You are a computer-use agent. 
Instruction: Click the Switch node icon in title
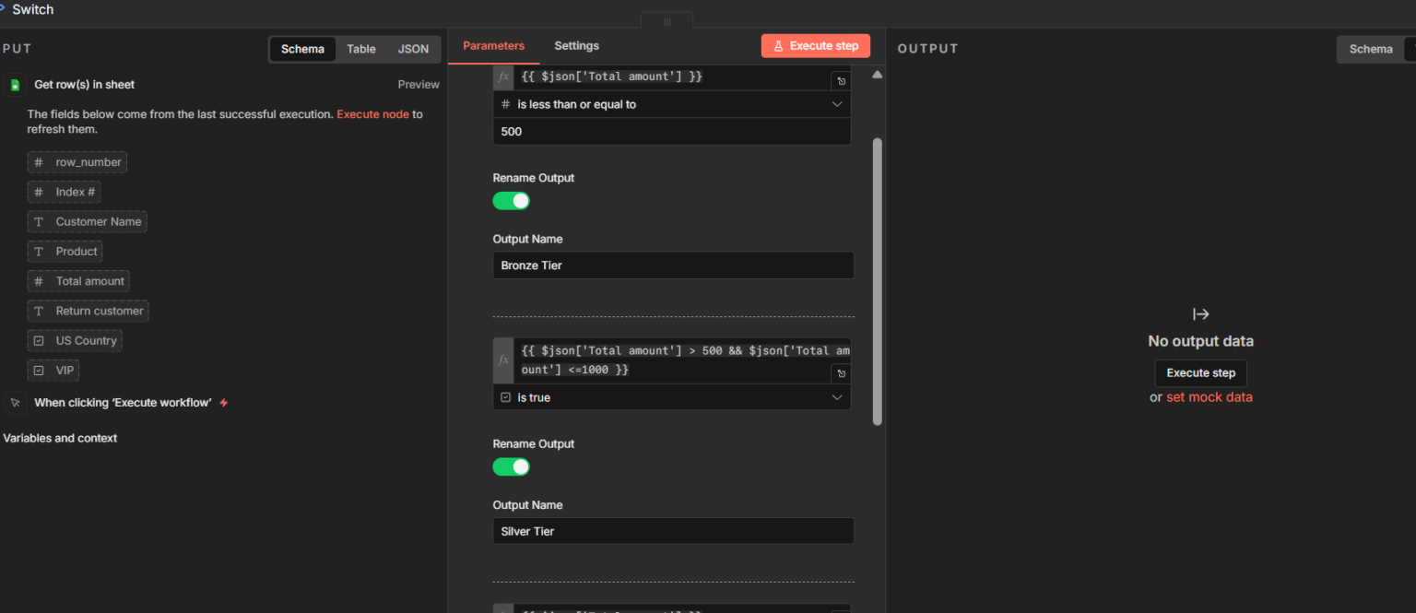pyautogui.click(x=3, y=9)
